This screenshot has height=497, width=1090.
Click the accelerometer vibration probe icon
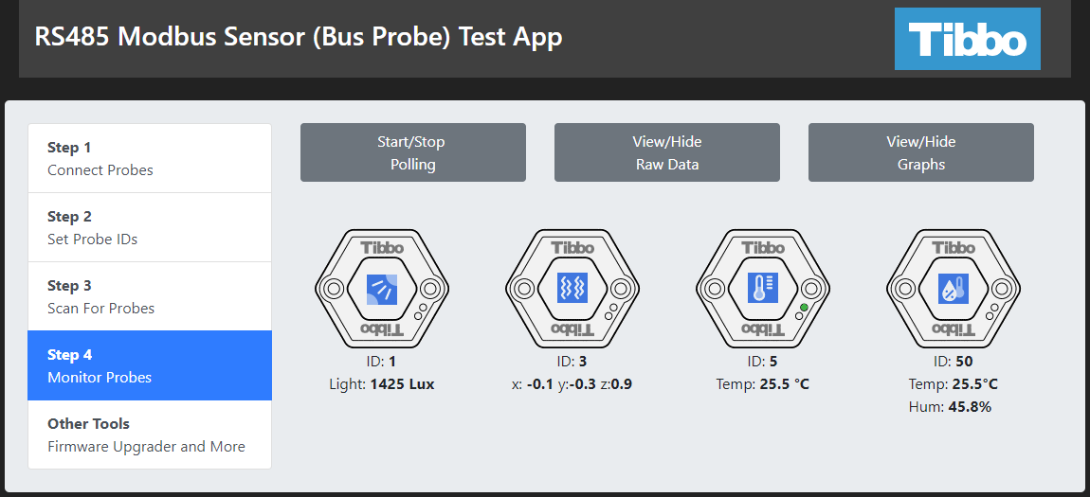(572, 288)
